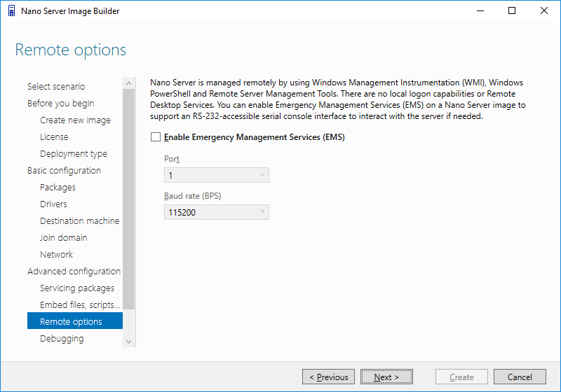
Task: Click the sidebar scroll down arrow
Action: 129,342
